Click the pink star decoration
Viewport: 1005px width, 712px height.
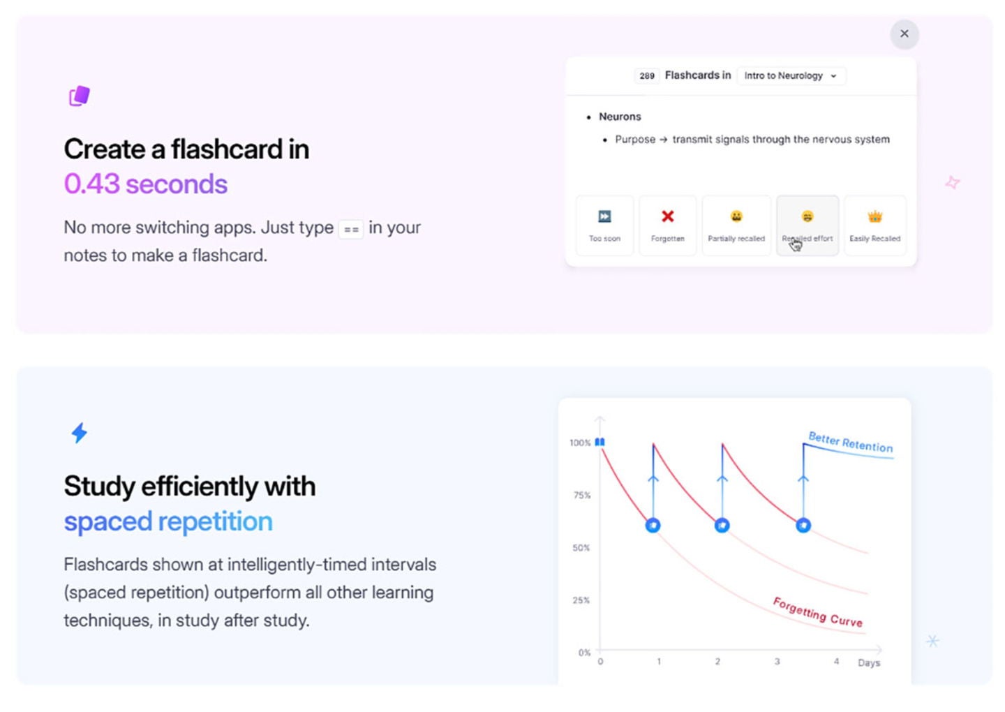[x=952, y=183]
